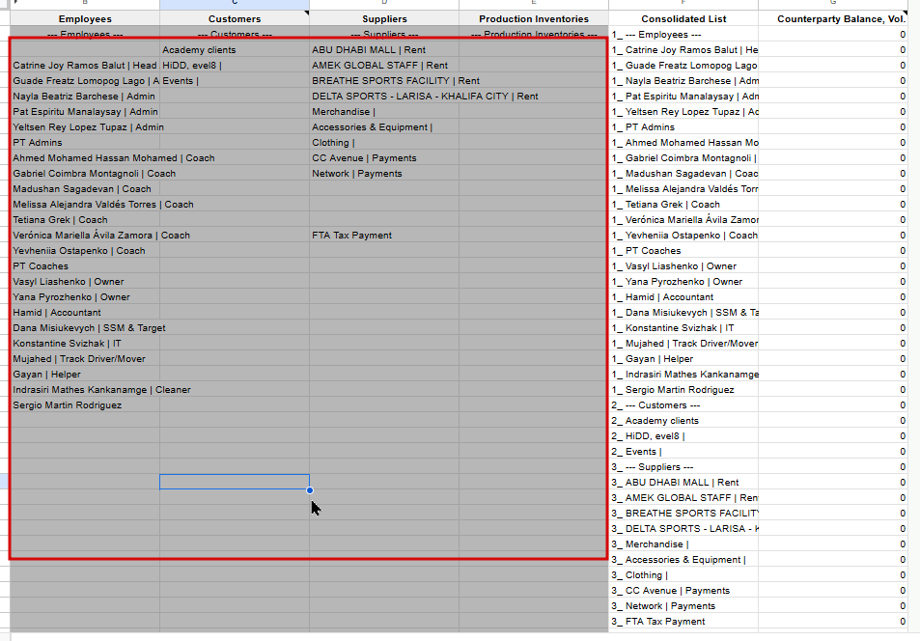Select '3_ Clothing |' consolidated cell
Screen dimensions: 920x641
683,575
